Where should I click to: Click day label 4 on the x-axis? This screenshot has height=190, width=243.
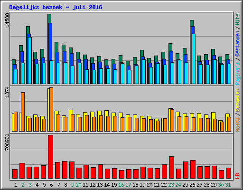(37, 185)
